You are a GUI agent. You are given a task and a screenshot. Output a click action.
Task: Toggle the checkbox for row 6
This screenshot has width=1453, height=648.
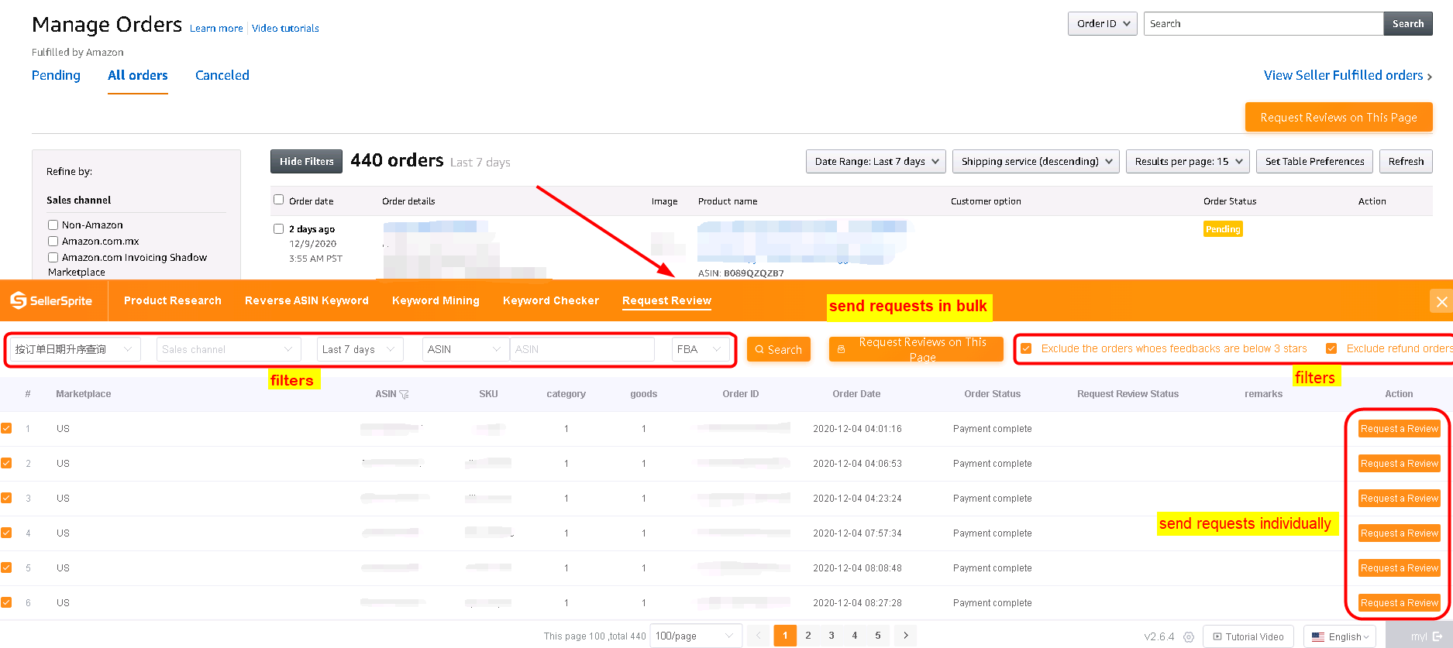[6, 602]
